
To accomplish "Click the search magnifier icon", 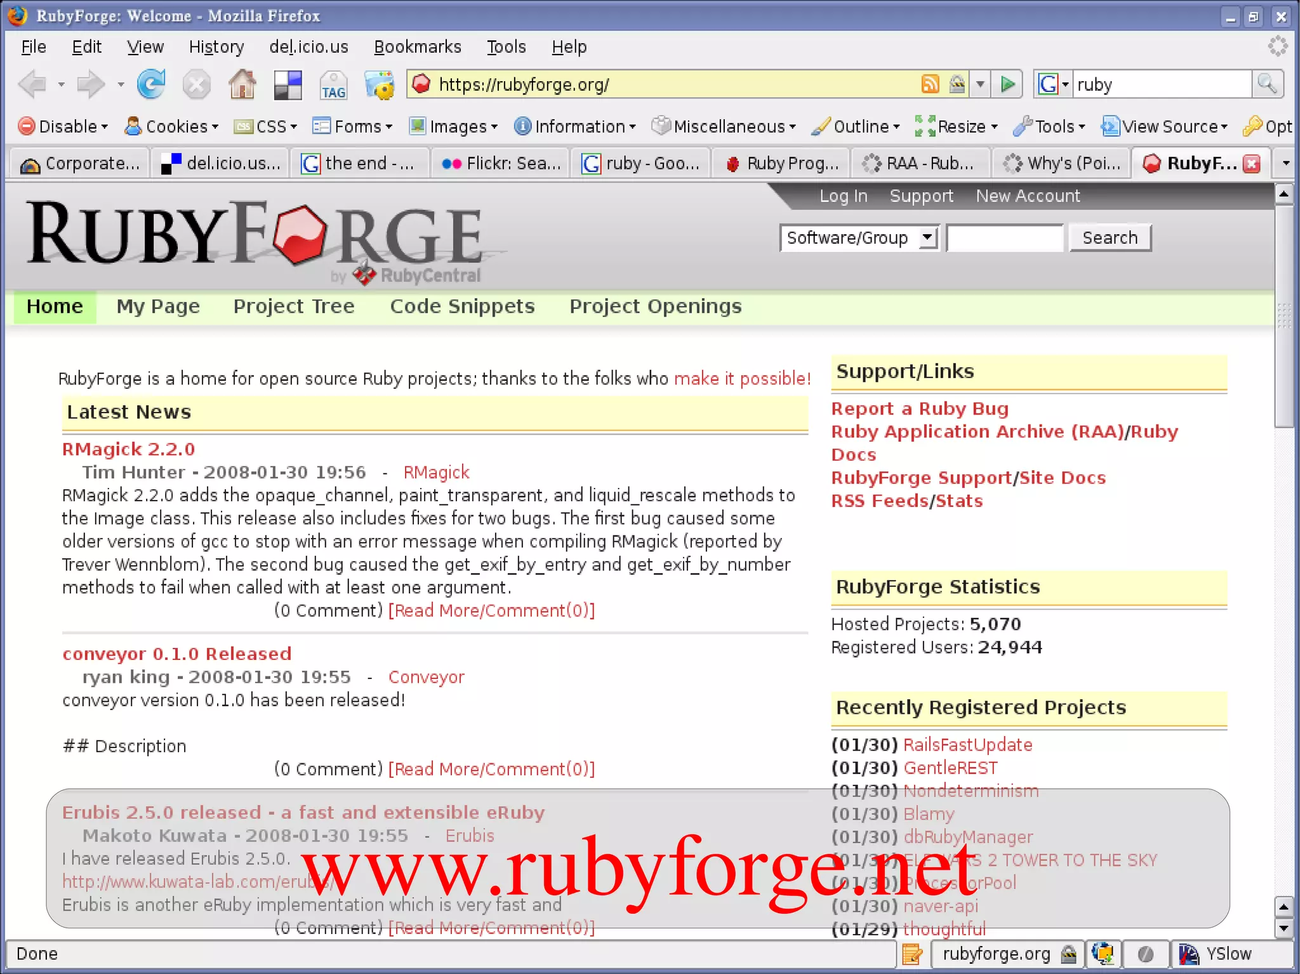I will click(1267, 84).
